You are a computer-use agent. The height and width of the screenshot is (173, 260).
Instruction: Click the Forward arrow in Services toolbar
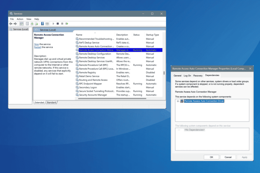tap(15, 24)
